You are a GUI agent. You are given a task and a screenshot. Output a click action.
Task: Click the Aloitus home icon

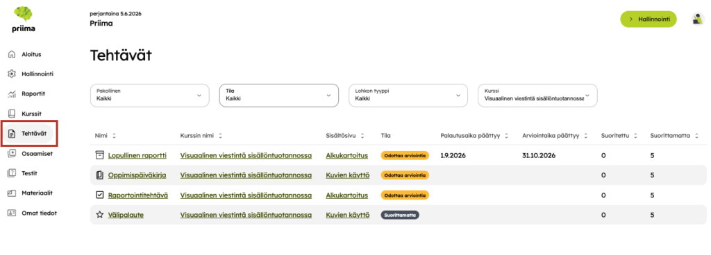[12, 54]
